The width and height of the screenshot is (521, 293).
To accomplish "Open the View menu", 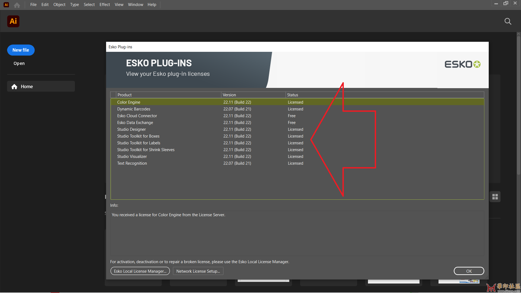I will click(x=119, y=5).
